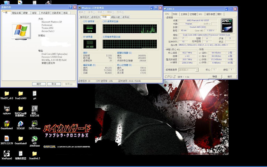Open the processor selection dropdown in CPU-Z
The image size is (267, 167).
point(197,70)
